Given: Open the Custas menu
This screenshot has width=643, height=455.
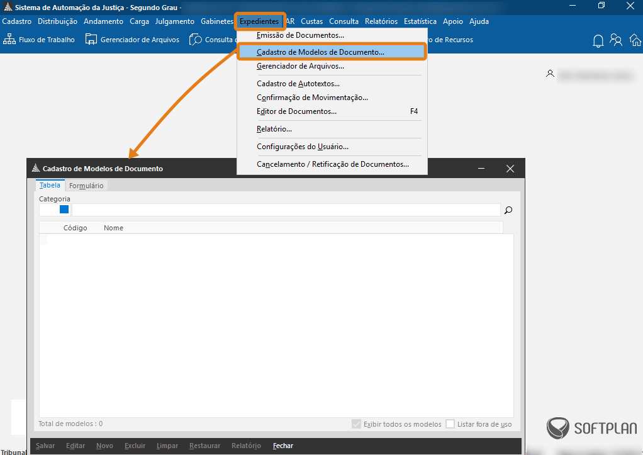Looking at the screenshot, I should click(x=311, y=21).
